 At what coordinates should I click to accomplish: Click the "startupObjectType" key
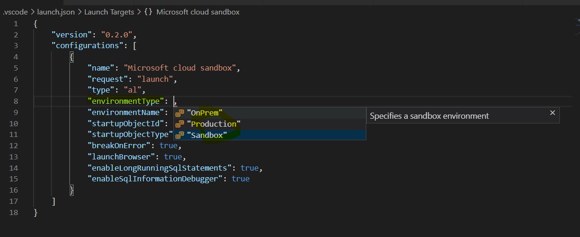130,135
